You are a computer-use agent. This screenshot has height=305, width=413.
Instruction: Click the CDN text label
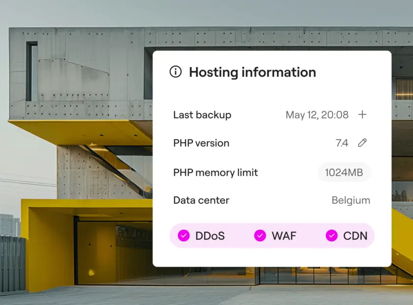pos(355,236)
